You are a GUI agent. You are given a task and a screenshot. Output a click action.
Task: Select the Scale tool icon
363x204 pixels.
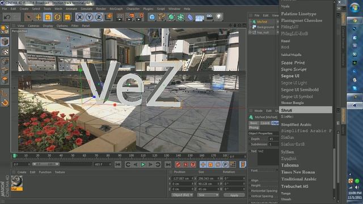48,17
